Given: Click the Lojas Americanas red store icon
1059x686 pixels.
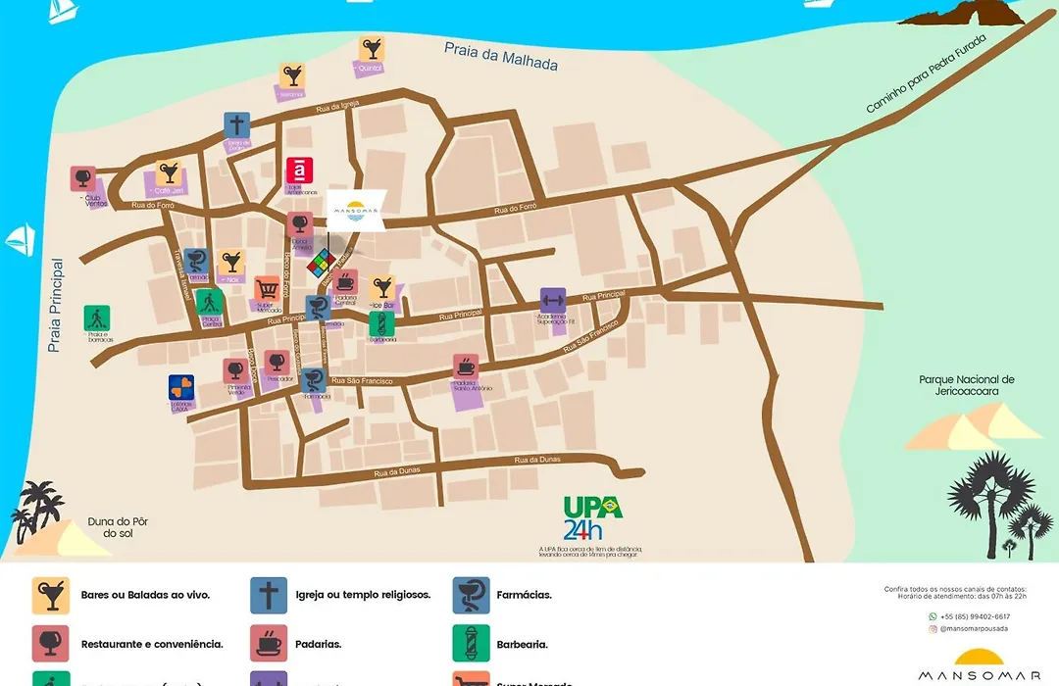Looking at the screenshot, I should [299, 171].
